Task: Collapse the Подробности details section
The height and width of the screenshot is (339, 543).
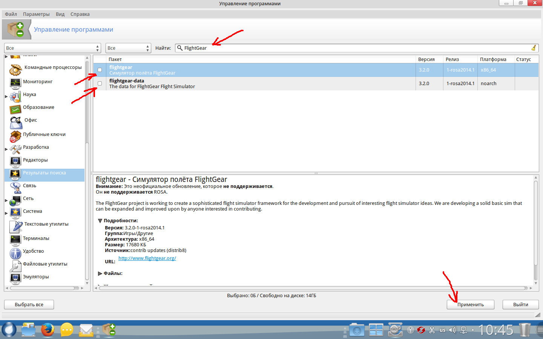Action: 100,221
